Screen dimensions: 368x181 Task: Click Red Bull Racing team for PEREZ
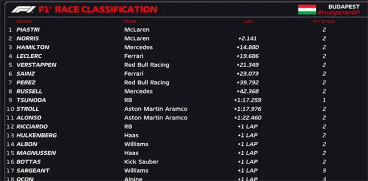[147, 83]
